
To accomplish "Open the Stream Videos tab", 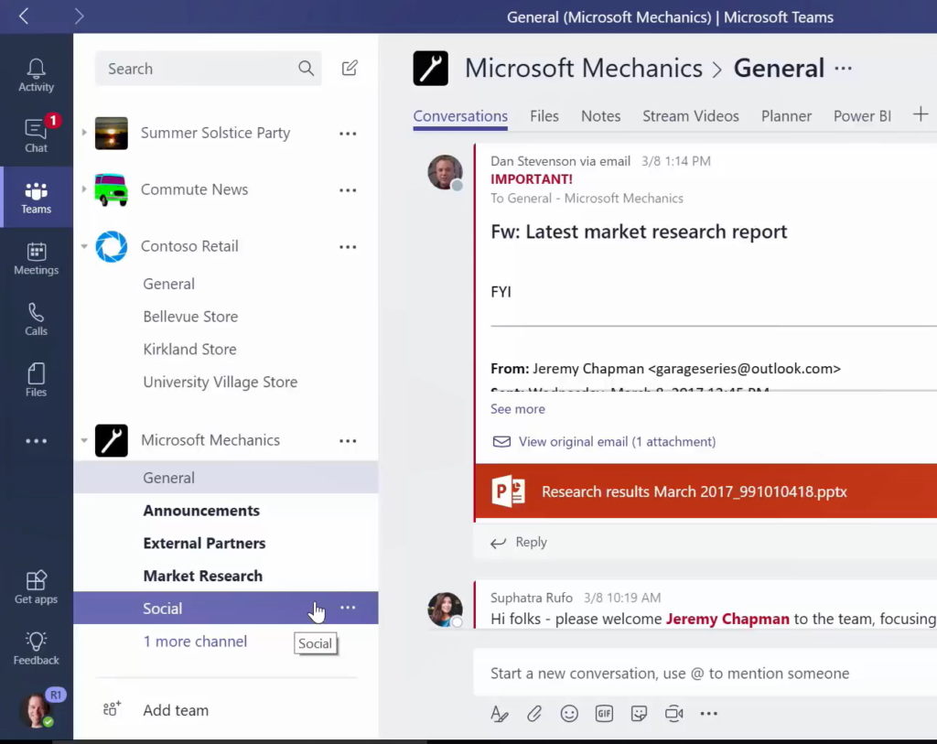I will 691,116.
